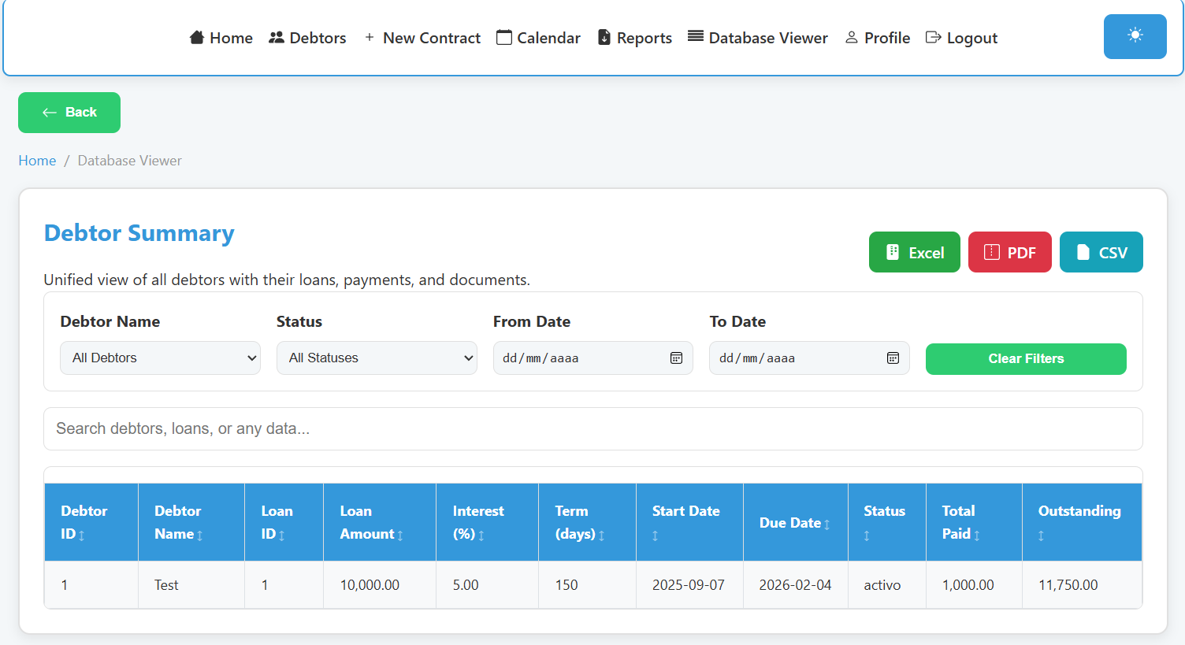Viewport: 1185px width, 645px height.
Task: Expand the Status filter dropdown
Action: tap(377, 358)
